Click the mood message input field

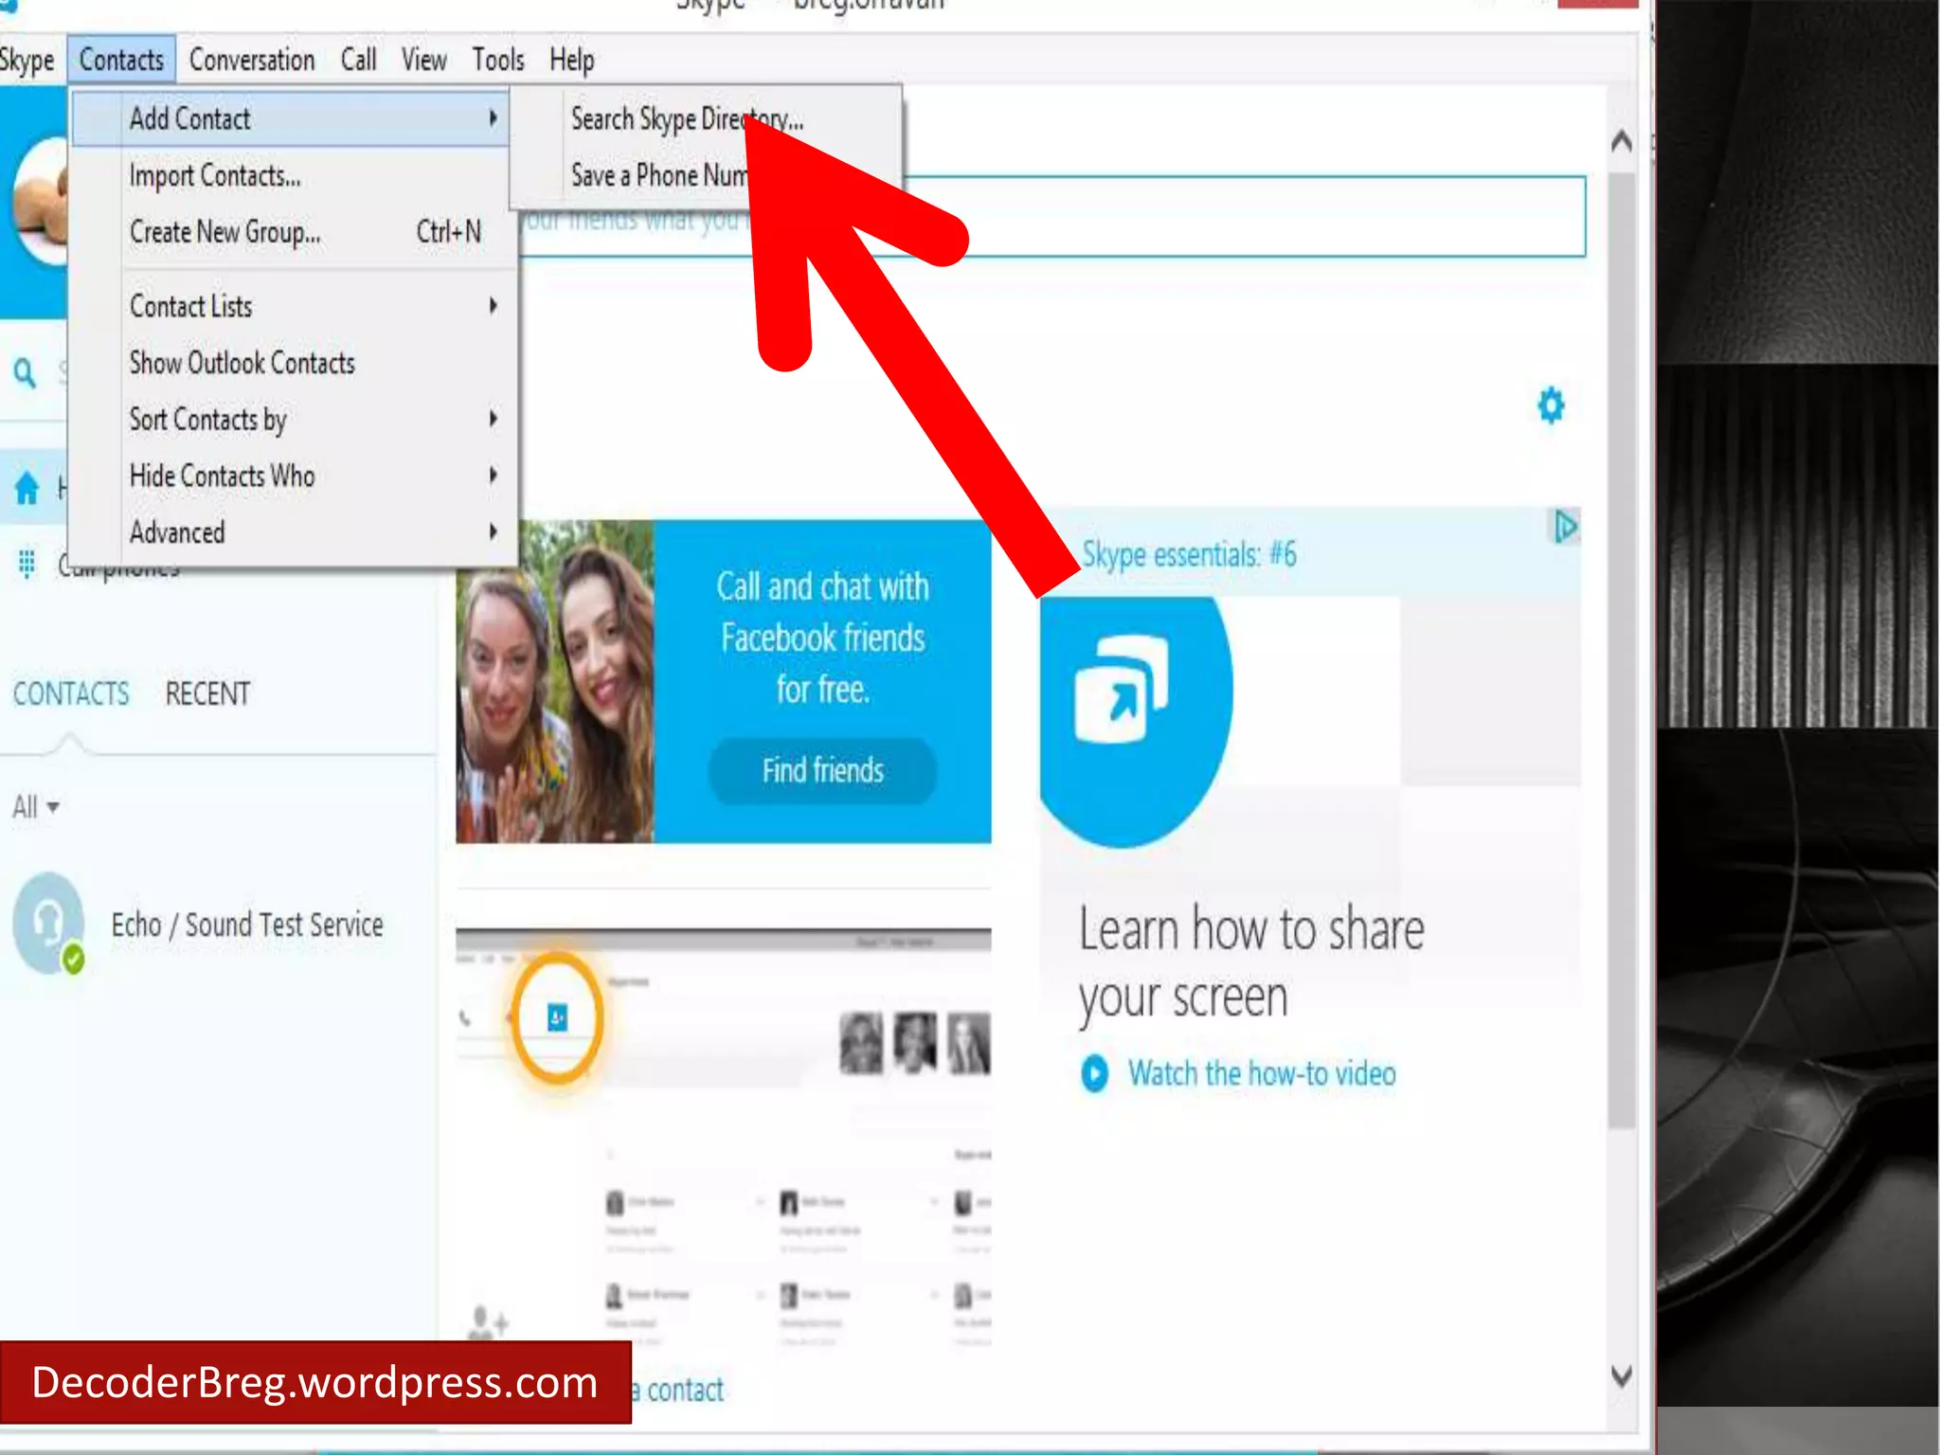pyautogui.click(x=1051, y=217)
